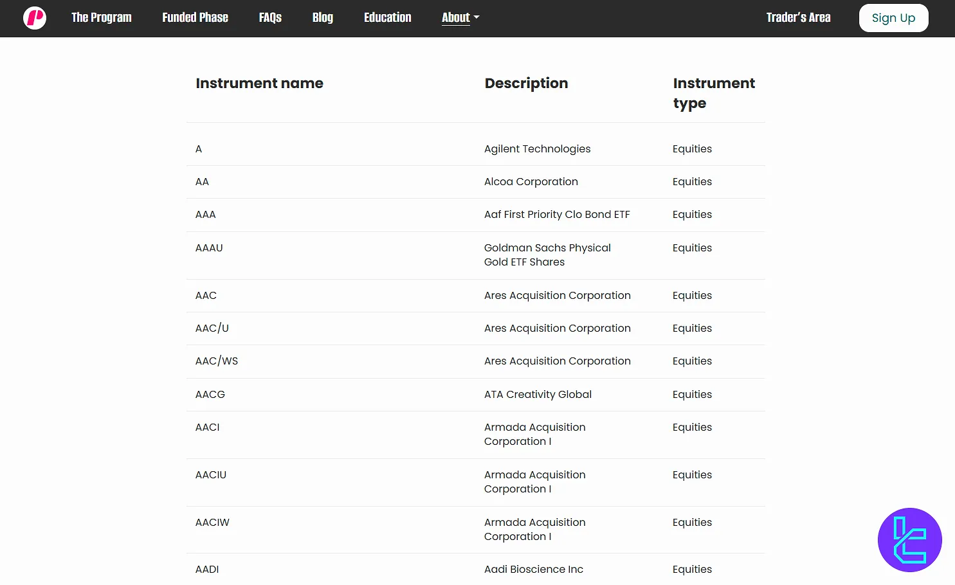The width and height of the screenshot is (955, 585).
Task: Click Aaf First Priority Clo Bond ETF
Action: 557,215
